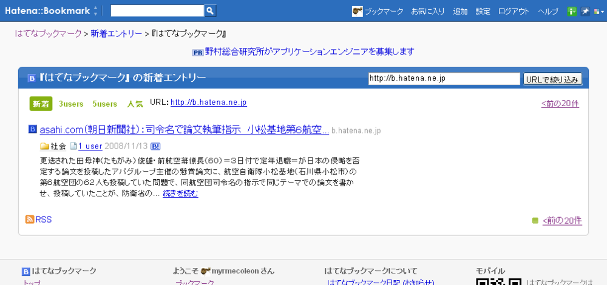Image resolution: width=607 pixels, height=285 pixels.
Task: Open ヘルプ in the header
Action: tap(548, 11)
